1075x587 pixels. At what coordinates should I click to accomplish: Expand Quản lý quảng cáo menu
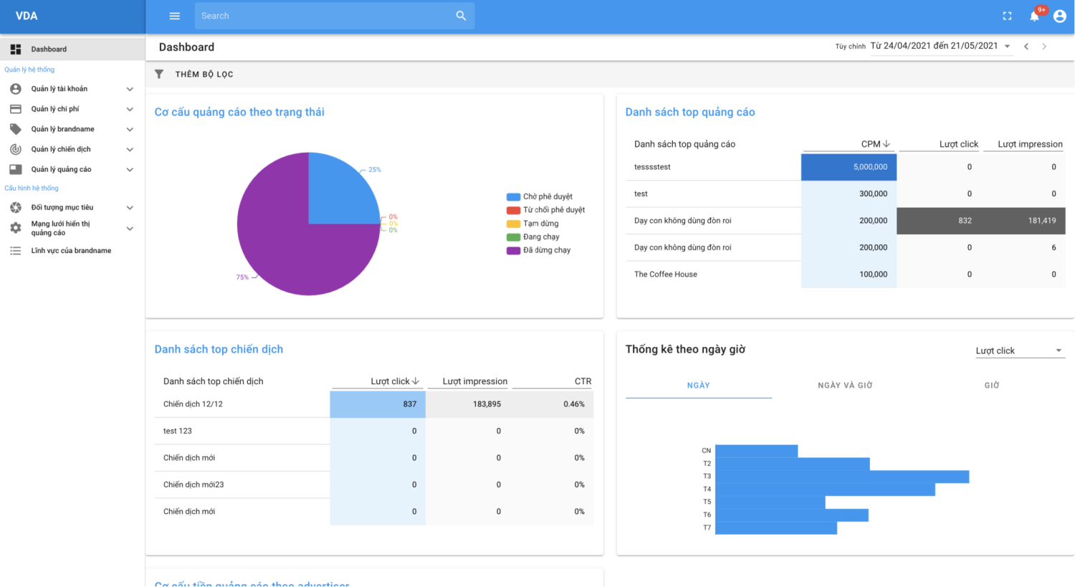pos(130,169)
